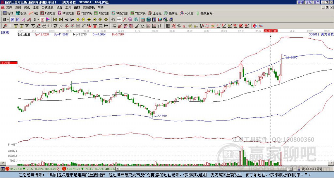Click the 论坛 forum button
334x178 pixels.
click(x=308, y=2)
